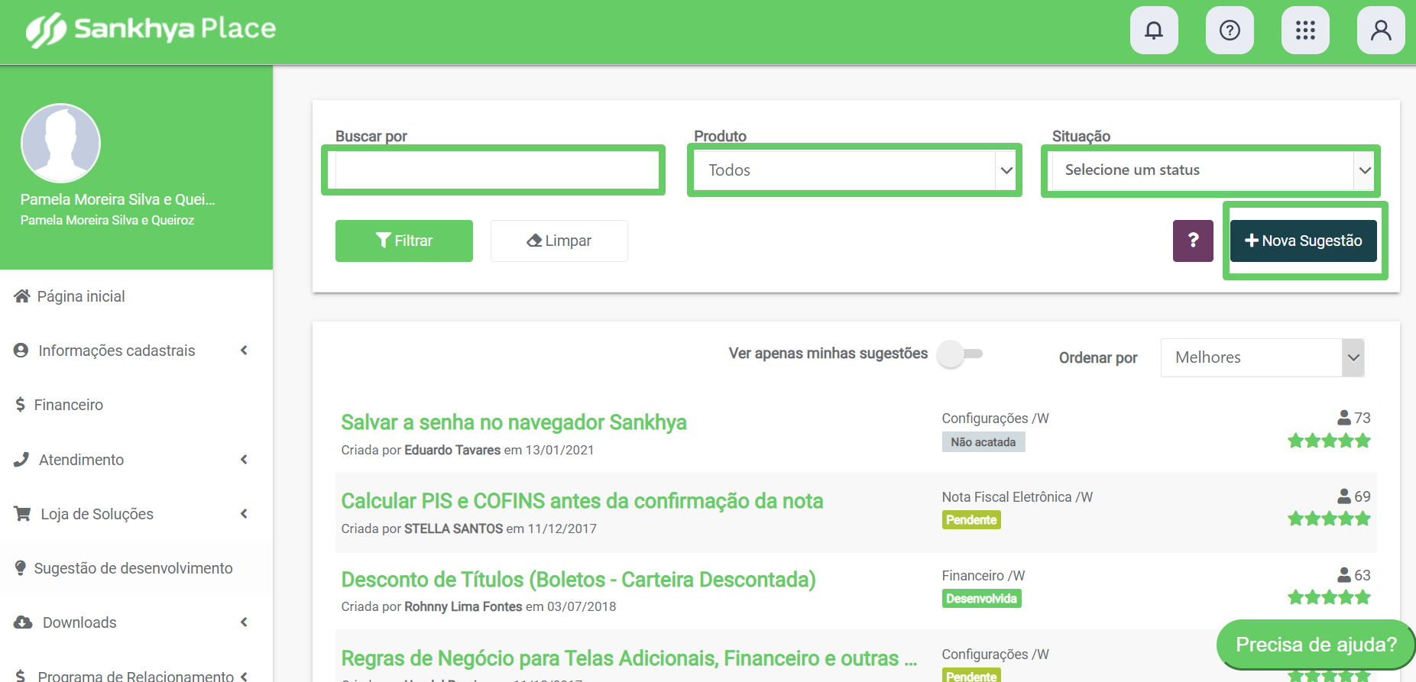Image resolution: width=1416 pixels, height=682 pixels.
Task: Click the voter count 63 icon
Action: [1344, 575]
